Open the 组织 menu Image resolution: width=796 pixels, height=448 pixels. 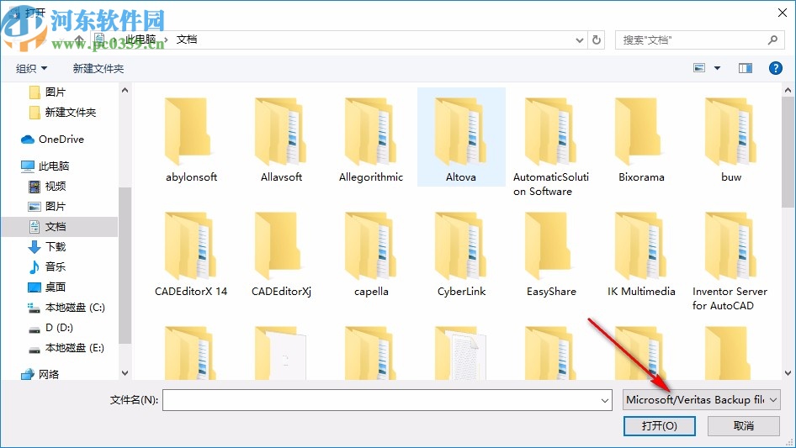click(x=31, y=68)
